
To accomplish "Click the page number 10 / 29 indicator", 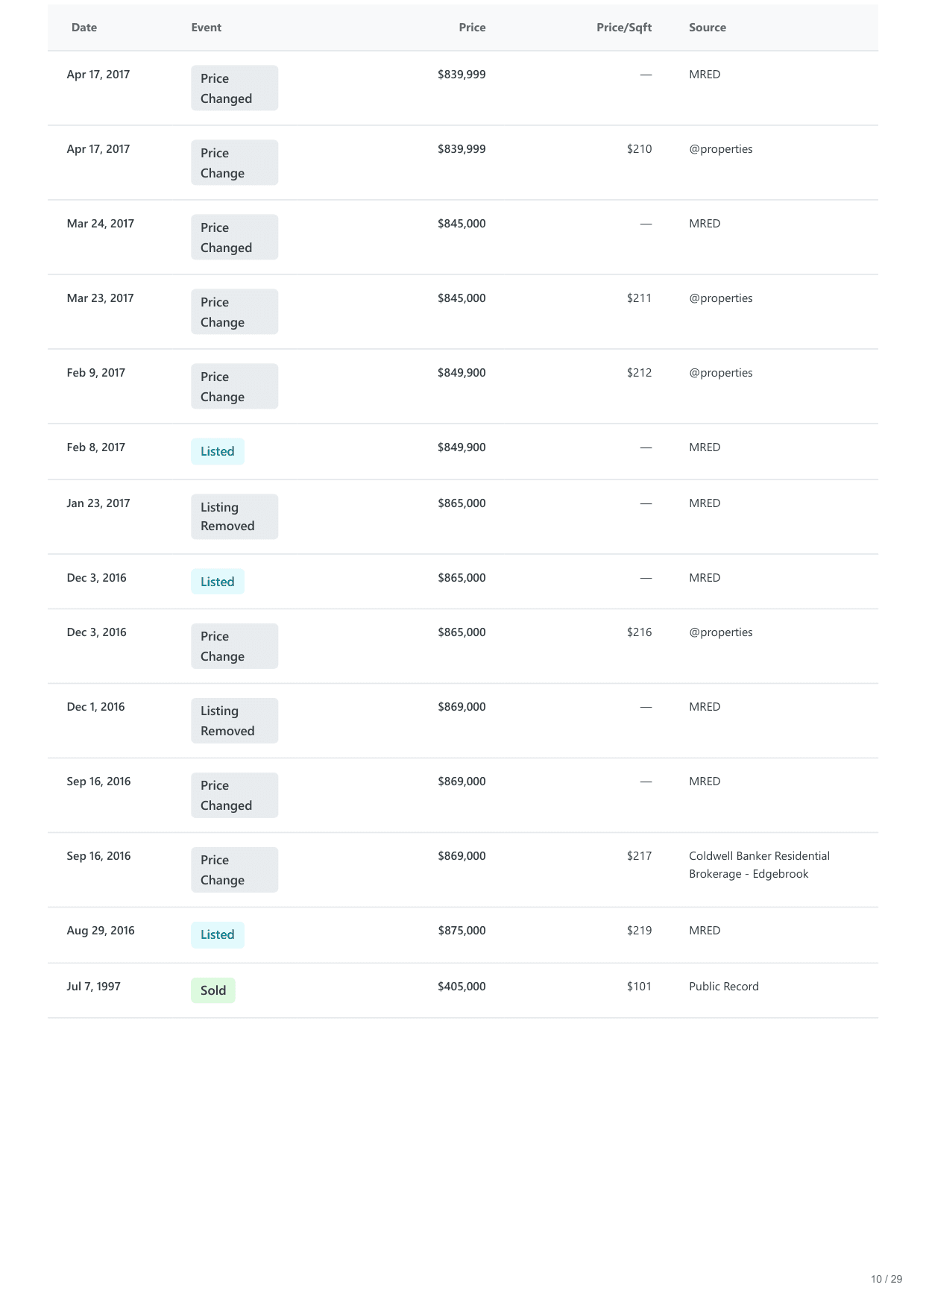I will [886, 1279].
